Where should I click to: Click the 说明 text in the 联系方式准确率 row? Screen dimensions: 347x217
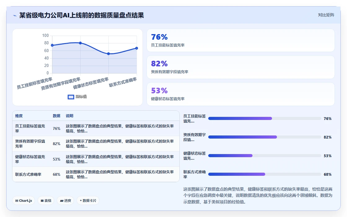coord(120,175)
